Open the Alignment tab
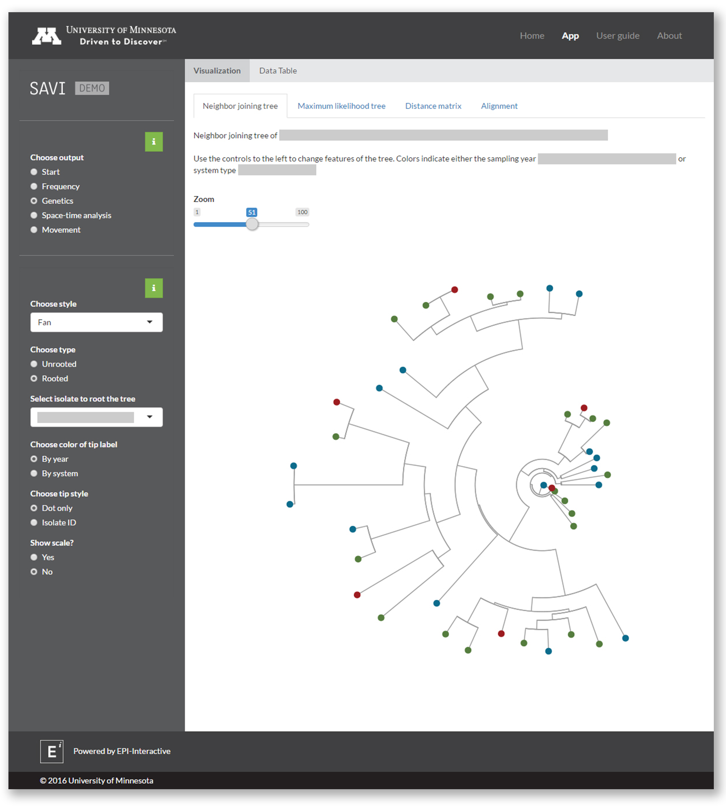Screen dimensions: 726x807 coord(499,106)
